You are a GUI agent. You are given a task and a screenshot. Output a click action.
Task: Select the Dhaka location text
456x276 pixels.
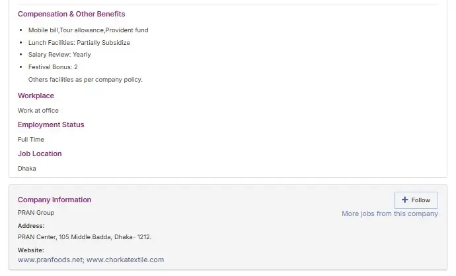[26, 169]
